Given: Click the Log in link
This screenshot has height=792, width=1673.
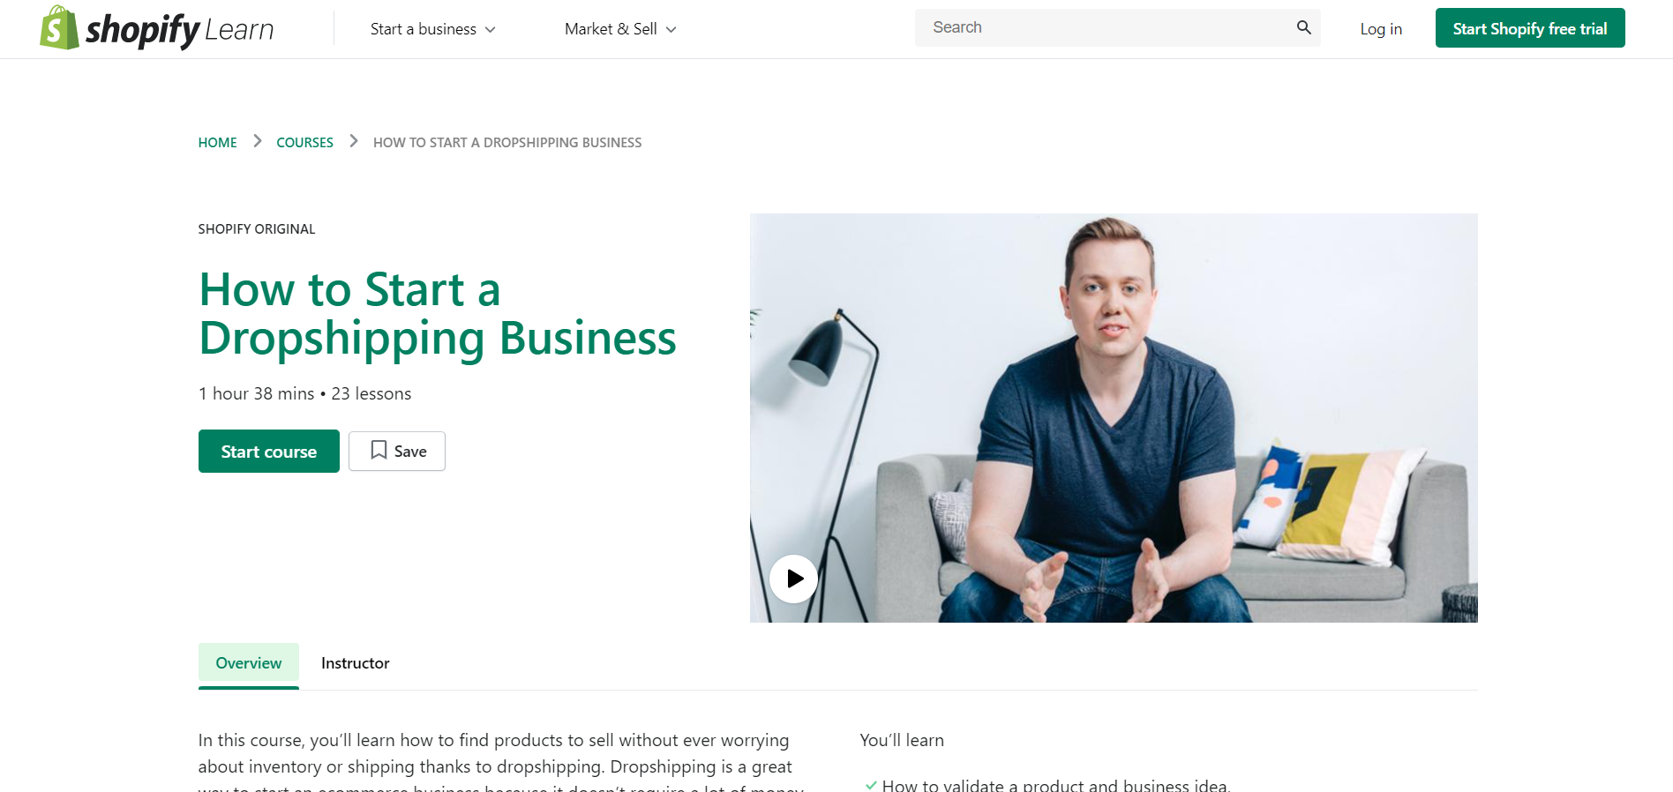Looking at the screenshot, I should click(x=1381, y=29).
